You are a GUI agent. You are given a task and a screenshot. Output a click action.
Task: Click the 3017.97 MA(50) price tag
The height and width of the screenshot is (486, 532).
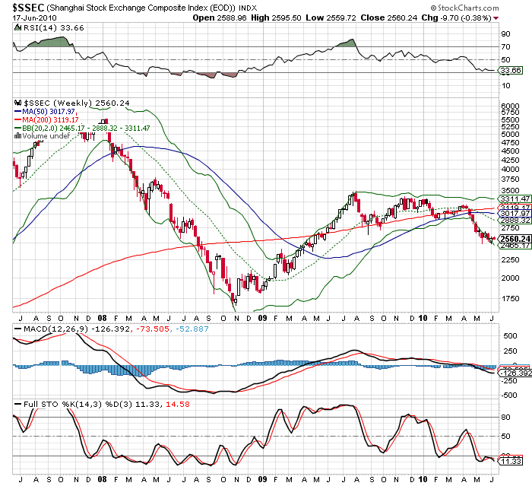[x=515, y=213]
